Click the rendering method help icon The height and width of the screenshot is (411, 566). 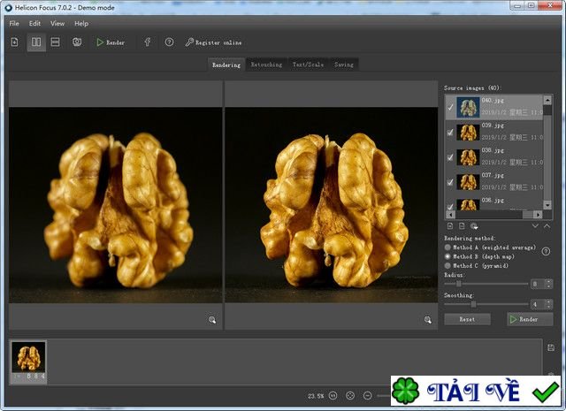(546, 252)
